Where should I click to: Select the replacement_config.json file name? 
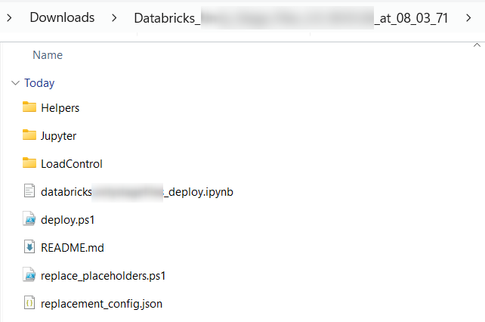tap(101, 303)
